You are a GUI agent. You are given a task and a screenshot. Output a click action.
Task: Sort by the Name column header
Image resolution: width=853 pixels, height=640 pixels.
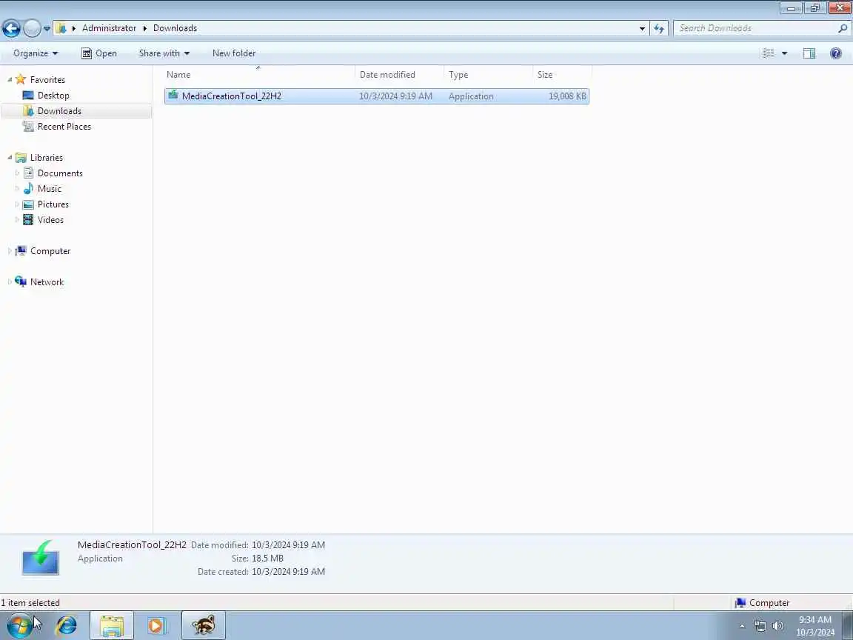coord(259,75)
